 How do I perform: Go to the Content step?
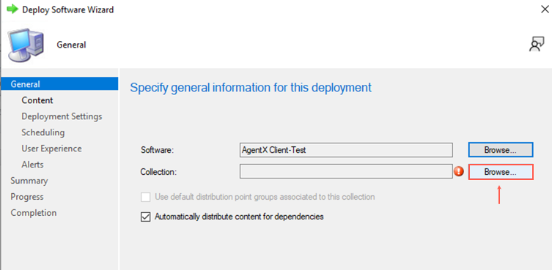(37, 100)
